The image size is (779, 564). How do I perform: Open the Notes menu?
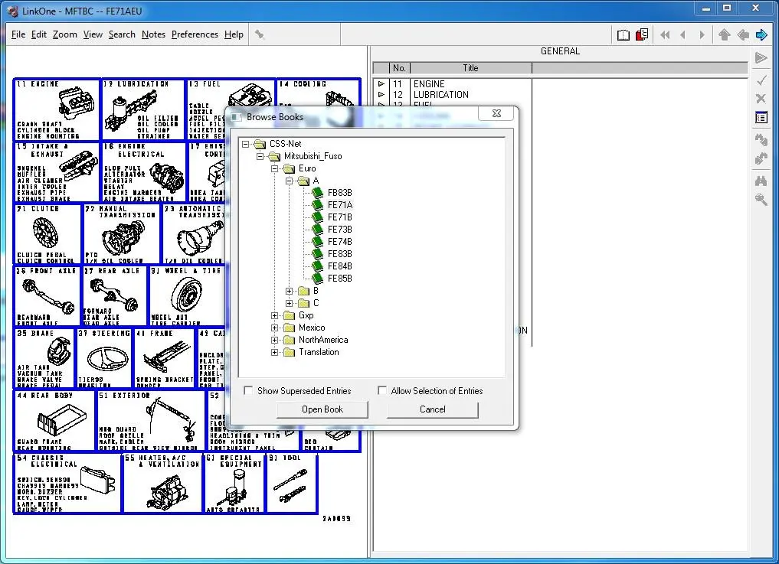153,34
